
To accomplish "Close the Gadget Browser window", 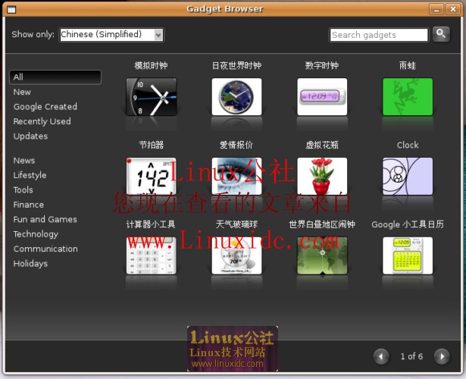I will point(453,10).
